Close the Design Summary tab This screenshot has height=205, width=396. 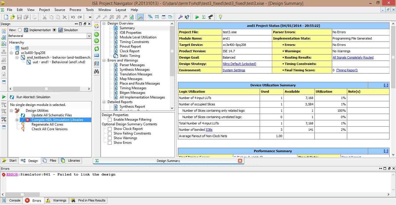pyautogui.click(x=240, y=161)
